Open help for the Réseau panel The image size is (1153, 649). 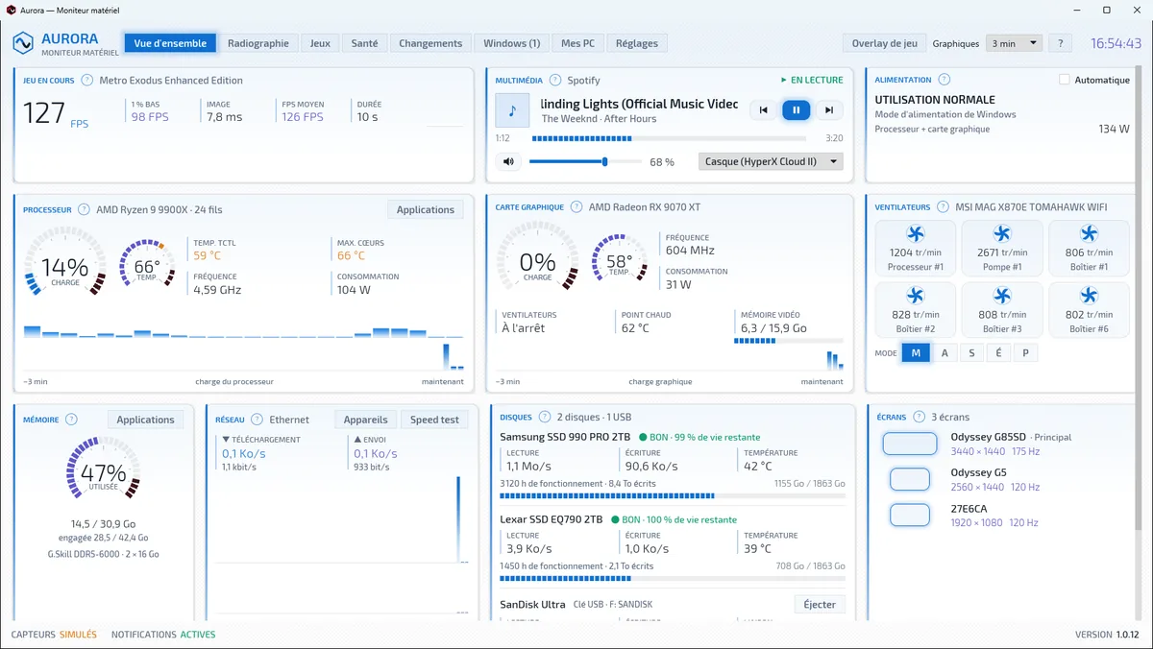pos(258,420)
